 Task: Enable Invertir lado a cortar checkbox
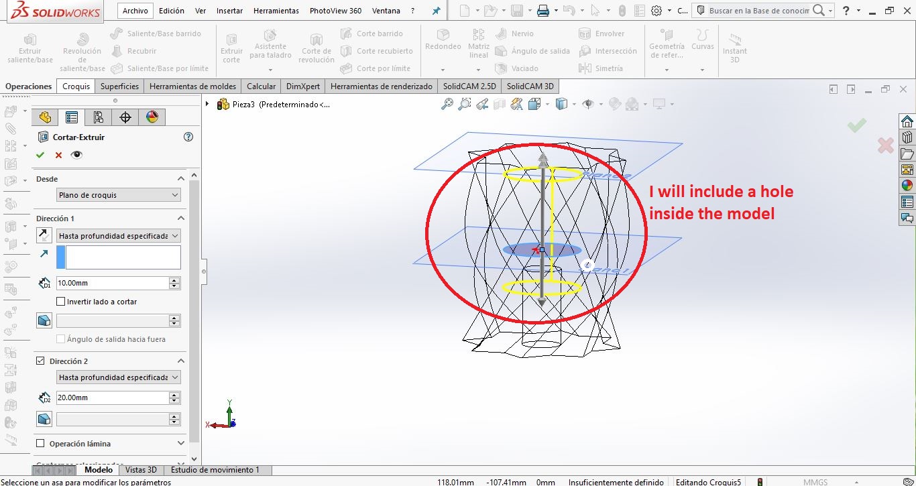click(61, 302)
